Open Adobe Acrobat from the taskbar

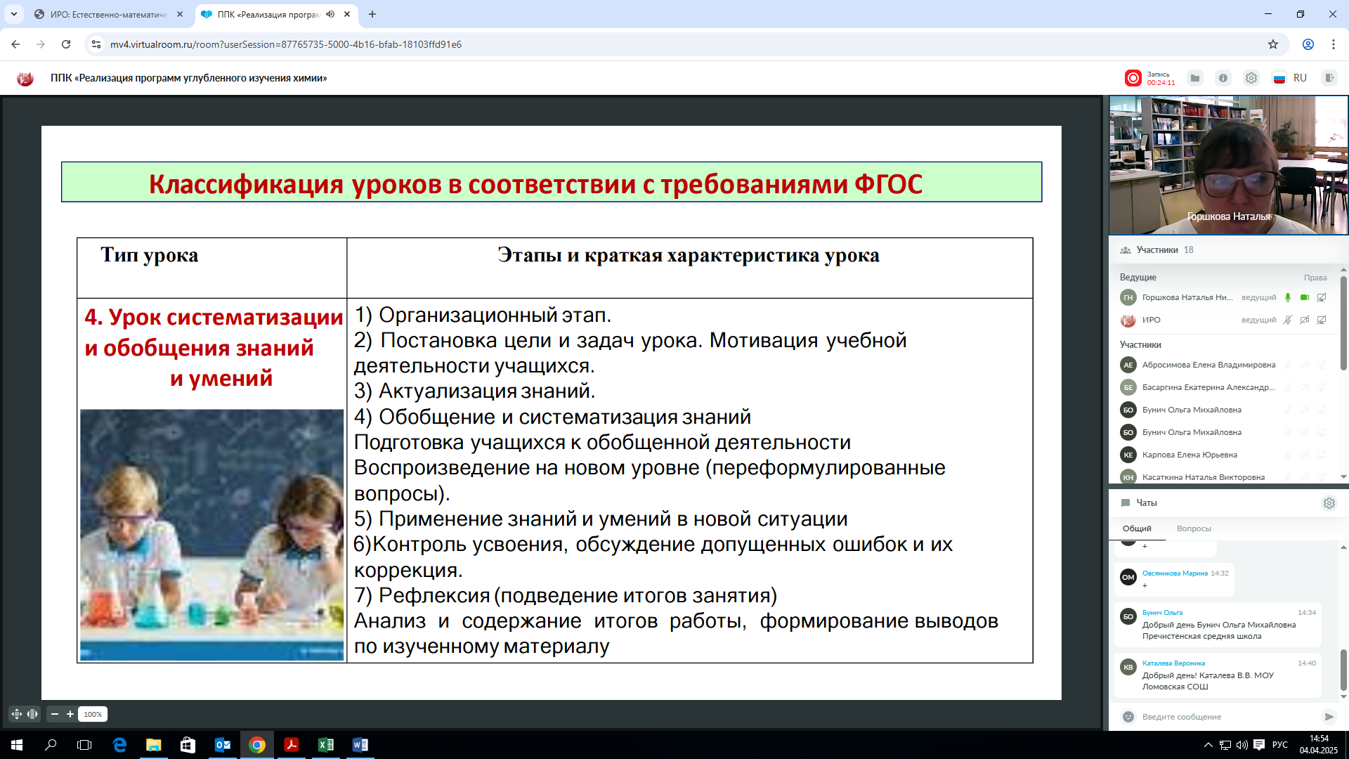292,745
